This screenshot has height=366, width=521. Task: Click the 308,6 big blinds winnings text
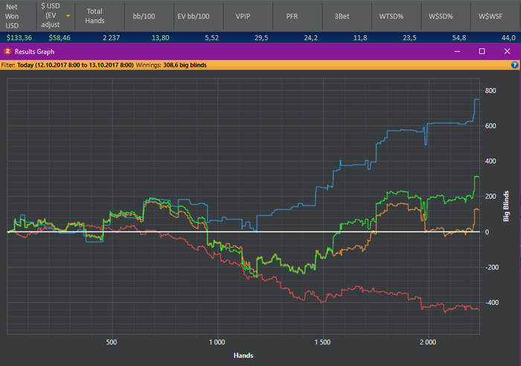185,65
